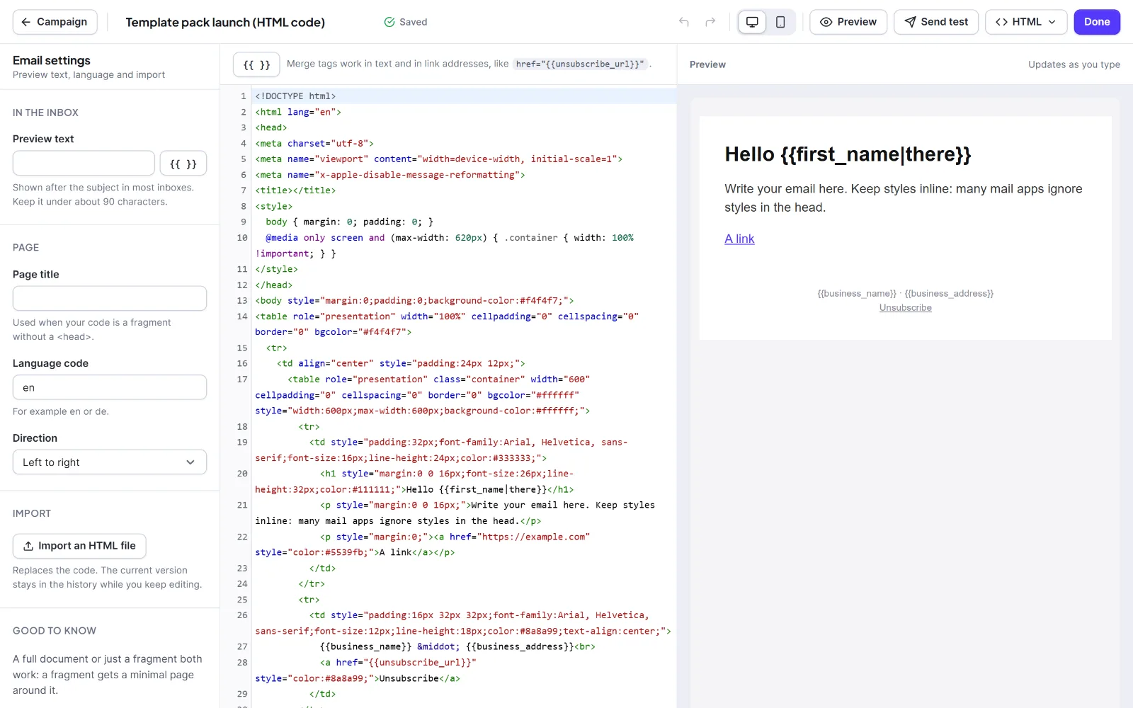This screenshot has width=1133, height=708.
Task: Send a test email
Action: pos(936,22)
